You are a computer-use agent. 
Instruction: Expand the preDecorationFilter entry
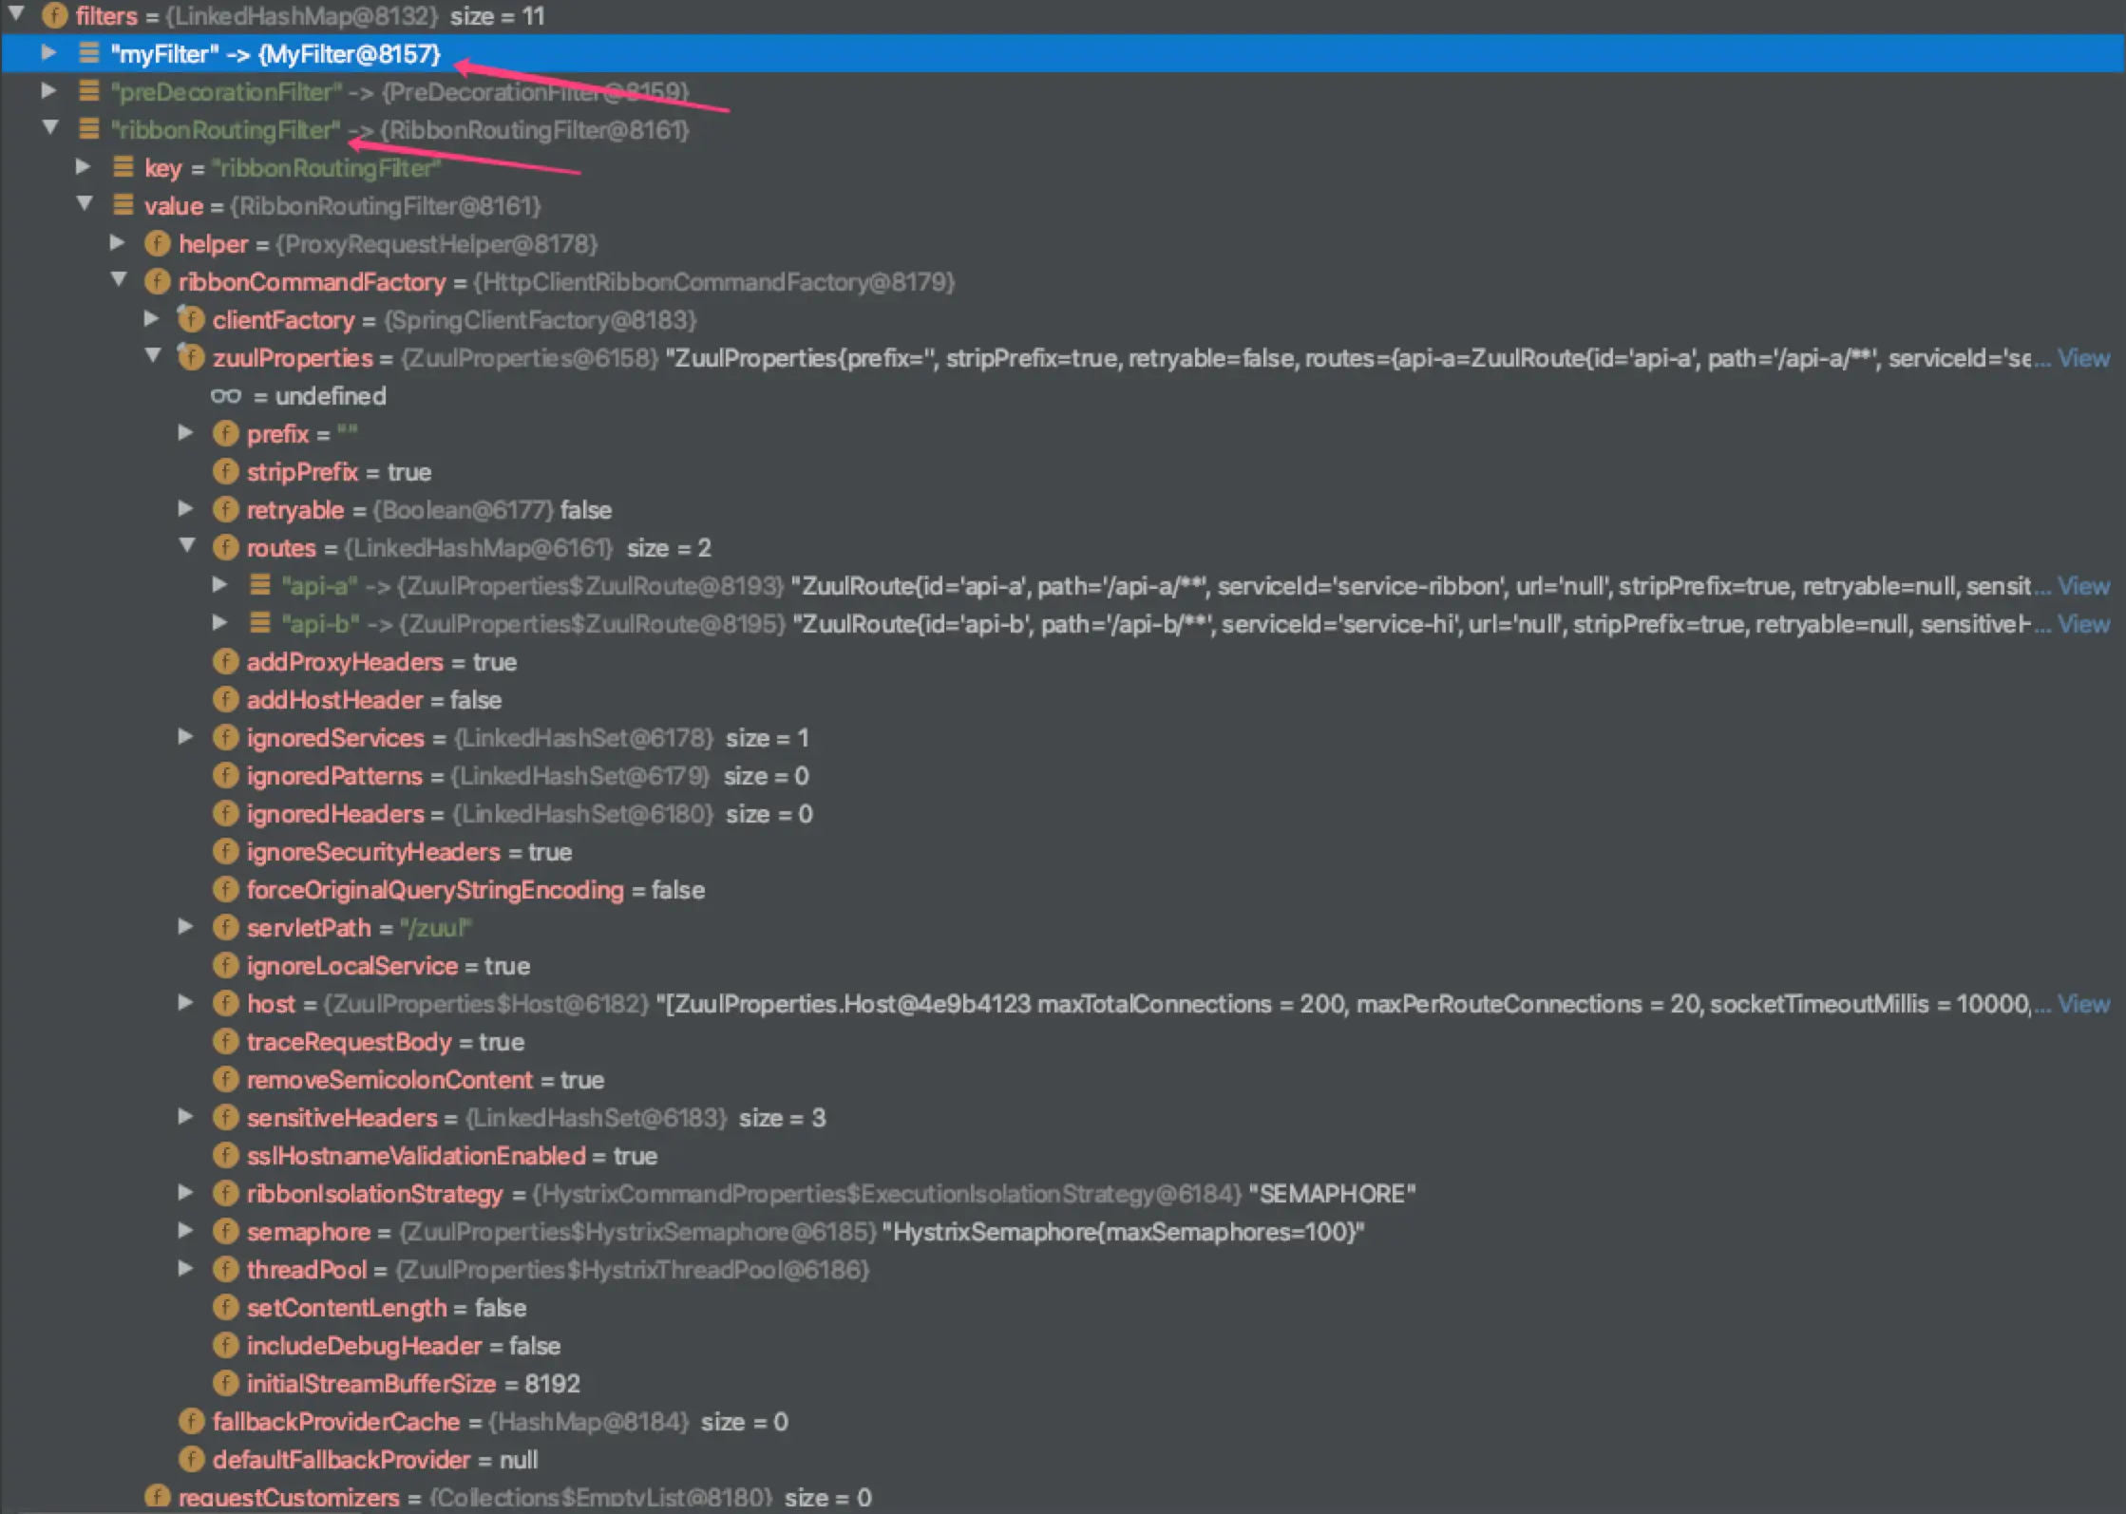click(x=48, y=91)
